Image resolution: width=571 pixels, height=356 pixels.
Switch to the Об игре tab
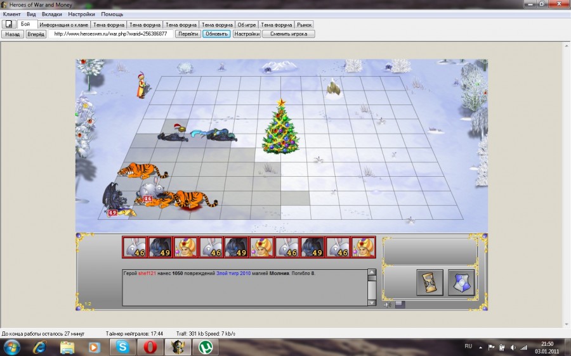[247, 25]
